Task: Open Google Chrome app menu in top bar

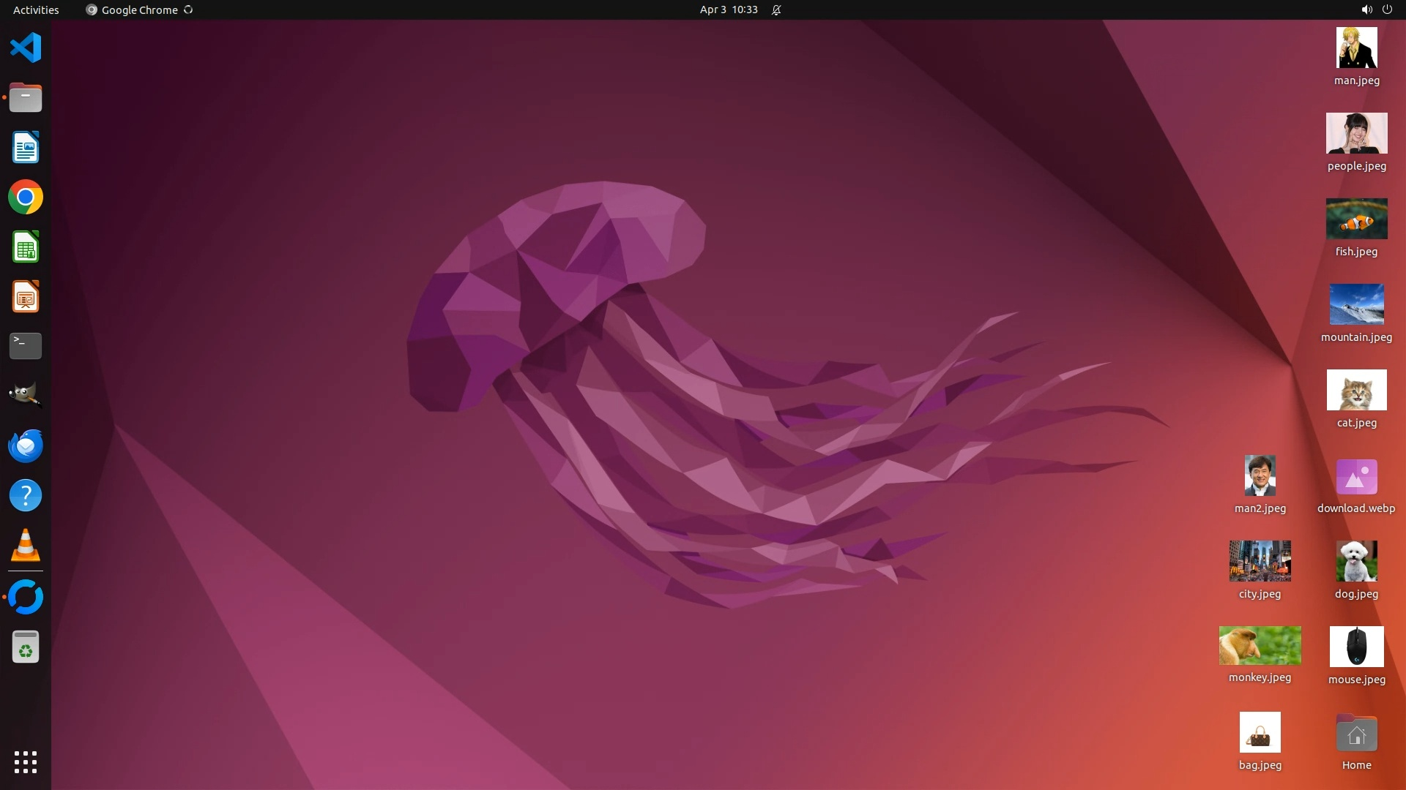Action: point(139,10)
